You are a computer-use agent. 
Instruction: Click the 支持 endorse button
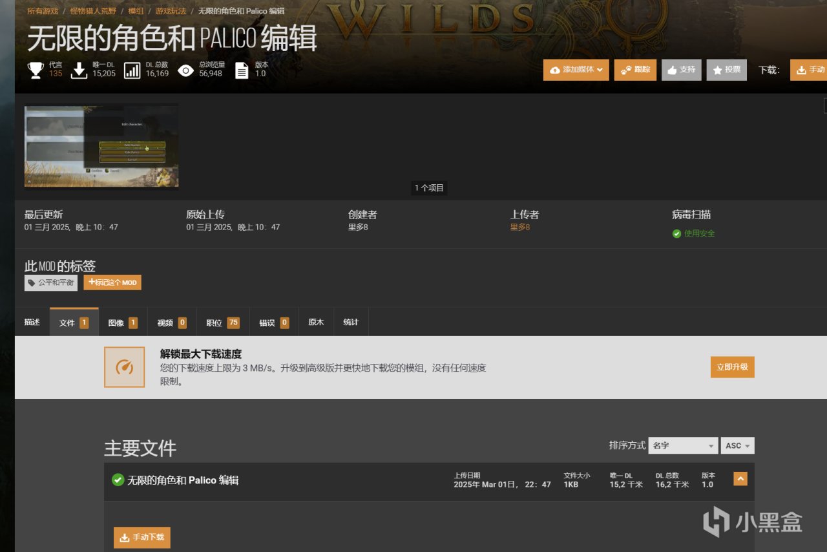pyautogui.click(x=681, y=70)
